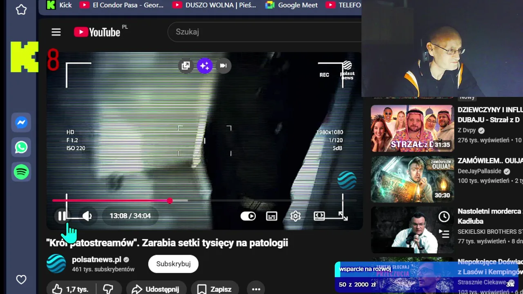
Task: Switch to the TELEFO tab
Action: (343, 5)
